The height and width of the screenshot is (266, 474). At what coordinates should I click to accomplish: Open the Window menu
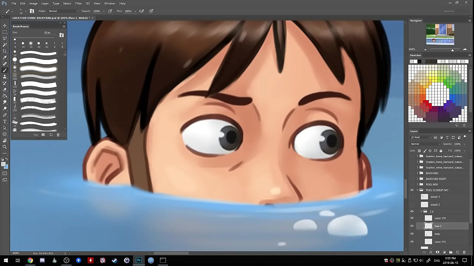click(110, 3)
